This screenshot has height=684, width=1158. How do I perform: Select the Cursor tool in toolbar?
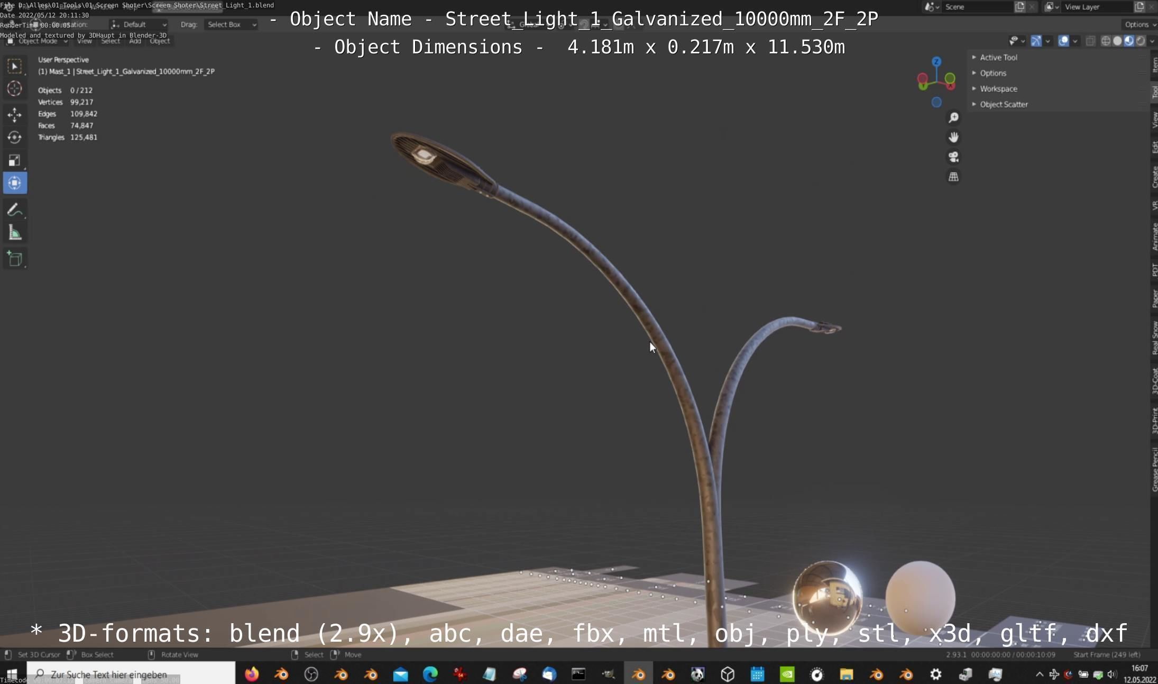pyautogui.click(x=14, y=89)
